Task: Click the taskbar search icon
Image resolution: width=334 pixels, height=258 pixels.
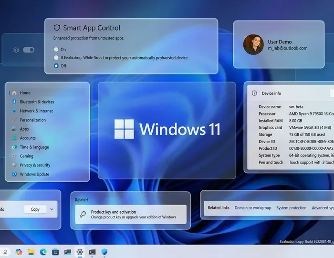Action: pyautogui.click(x=5, y=252)
